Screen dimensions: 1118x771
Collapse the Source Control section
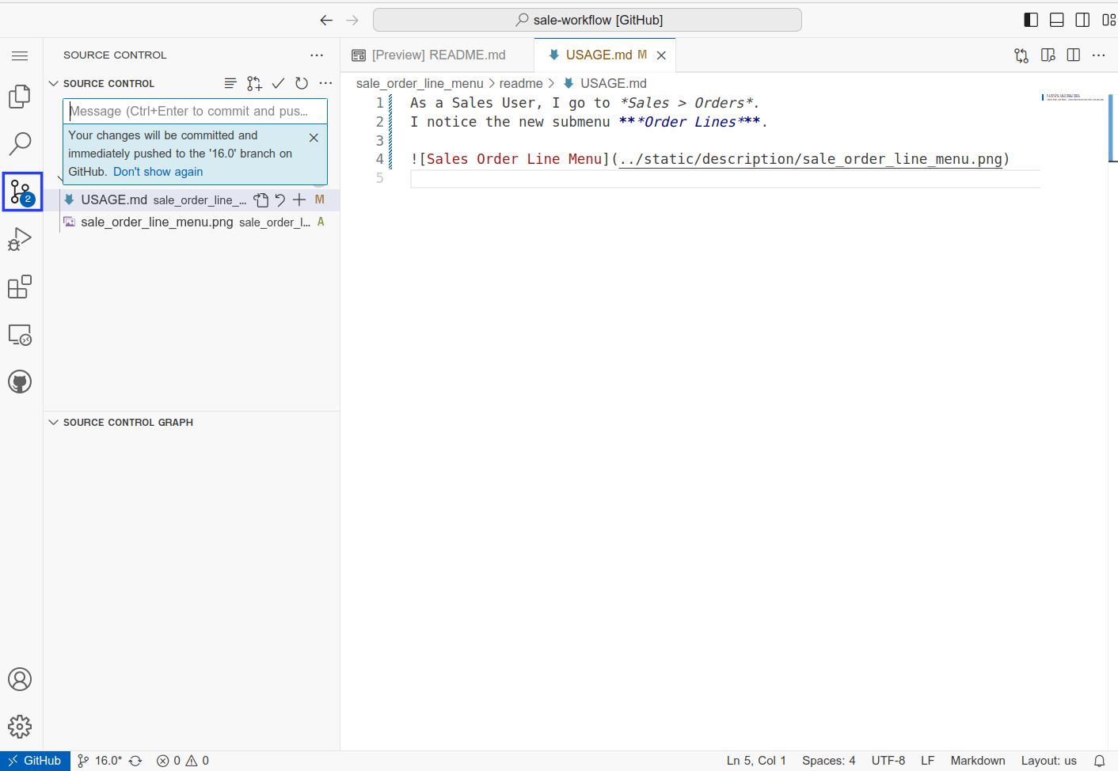(x=54, y=83)
